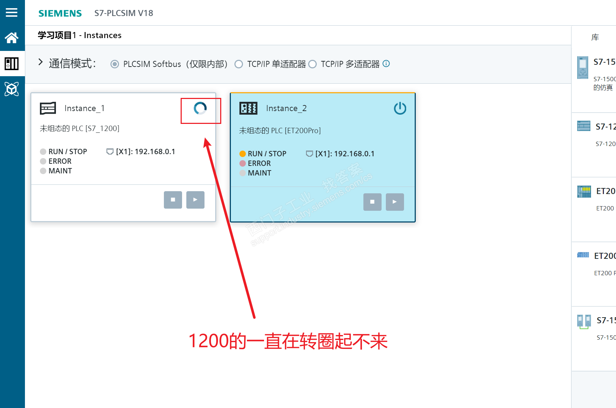Click 未组态的 PLC [S7_1200] label
This screenshot has width=616, height=408.
point(79,129)
